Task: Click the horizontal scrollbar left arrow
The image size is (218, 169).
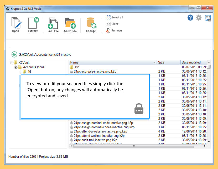Action: (71, 146)
